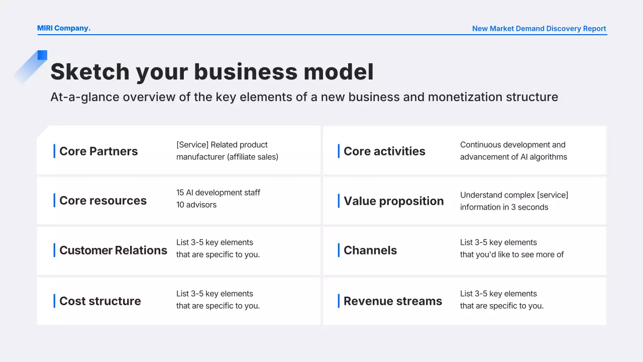The image size is (643, 362).
Task: Click the affiliate sales manufacturer description
Action: [227, 151]
